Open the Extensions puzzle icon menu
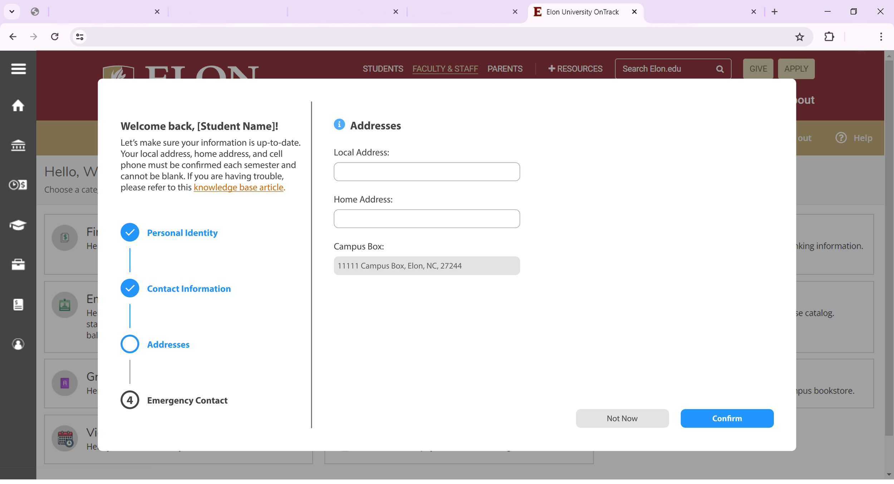Screen dimensions: 894x484 829,37
